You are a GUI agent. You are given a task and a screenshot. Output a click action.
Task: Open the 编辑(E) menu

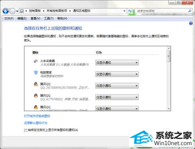[x=22, y=19]
